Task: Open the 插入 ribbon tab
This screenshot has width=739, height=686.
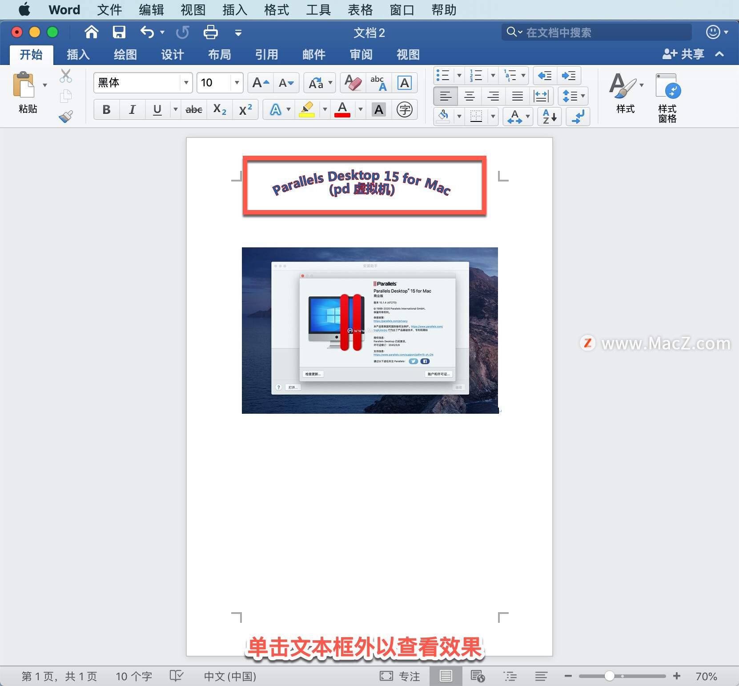Action: point(78,55)
